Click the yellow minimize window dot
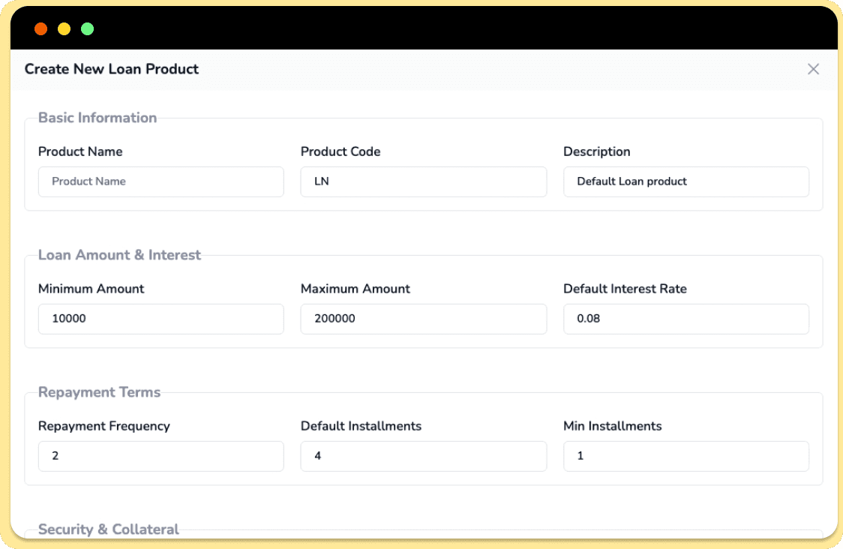This screenshot has height=549, width=843. coord(64,29)
